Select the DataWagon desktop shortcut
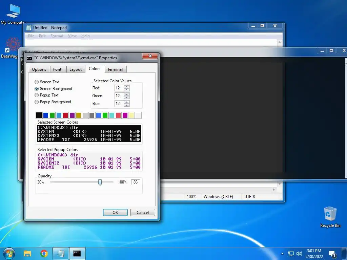The height and width of the screenshot is (260, 347). (10, 47)
